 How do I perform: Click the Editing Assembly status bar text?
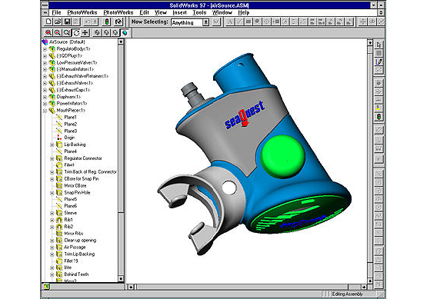[x=347, y=294]
